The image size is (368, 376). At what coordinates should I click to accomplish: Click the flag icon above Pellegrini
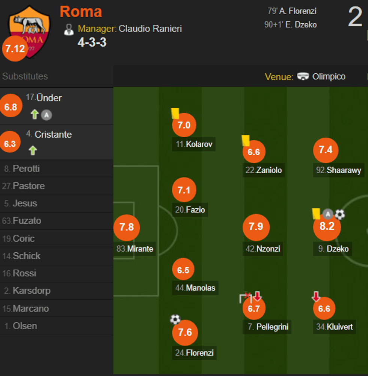coord(246,297)
